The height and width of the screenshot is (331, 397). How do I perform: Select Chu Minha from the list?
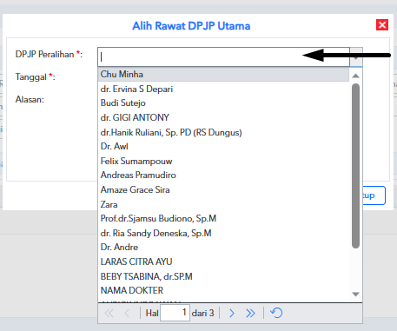click(223, 75)
